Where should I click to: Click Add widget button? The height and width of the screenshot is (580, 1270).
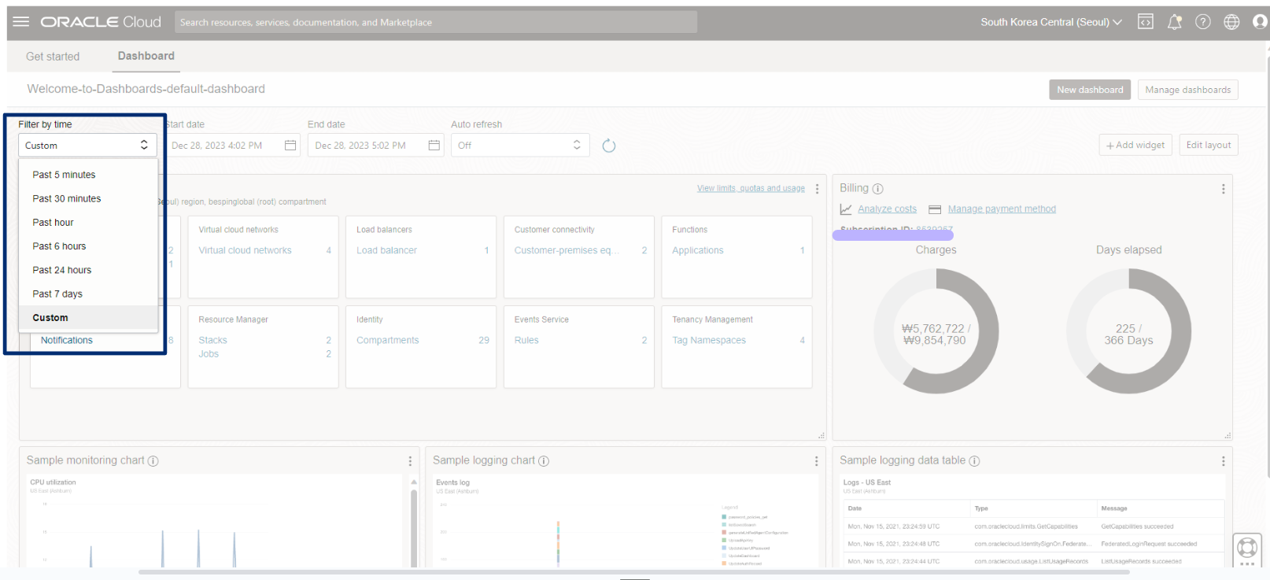coord(1135,145)
